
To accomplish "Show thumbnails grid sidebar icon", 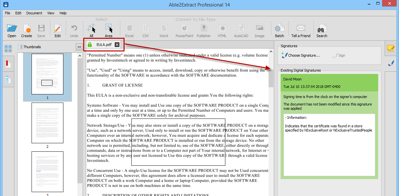I will coord(8,49).
